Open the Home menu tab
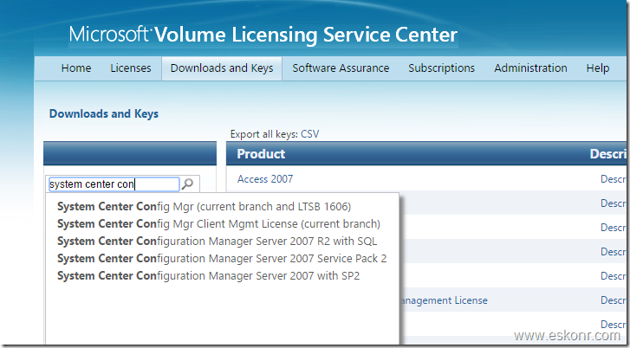 (76, 68)
